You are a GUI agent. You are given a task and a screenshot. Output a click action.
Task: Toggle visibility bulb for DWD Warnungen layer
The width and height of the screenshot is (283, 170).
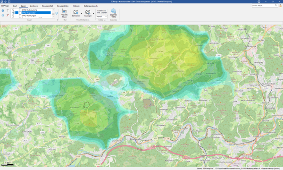(13, 16)
